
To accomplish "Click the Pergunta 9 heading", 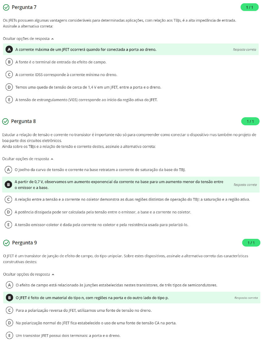I will pos(25,243).
